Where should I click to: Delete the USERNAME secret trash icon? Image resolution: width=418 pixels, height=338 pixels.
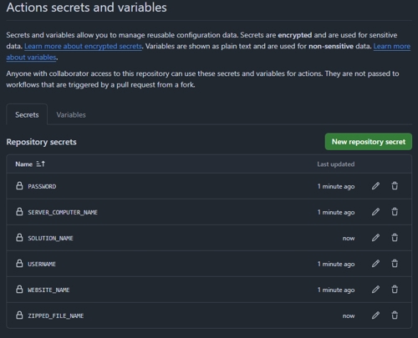395,264
